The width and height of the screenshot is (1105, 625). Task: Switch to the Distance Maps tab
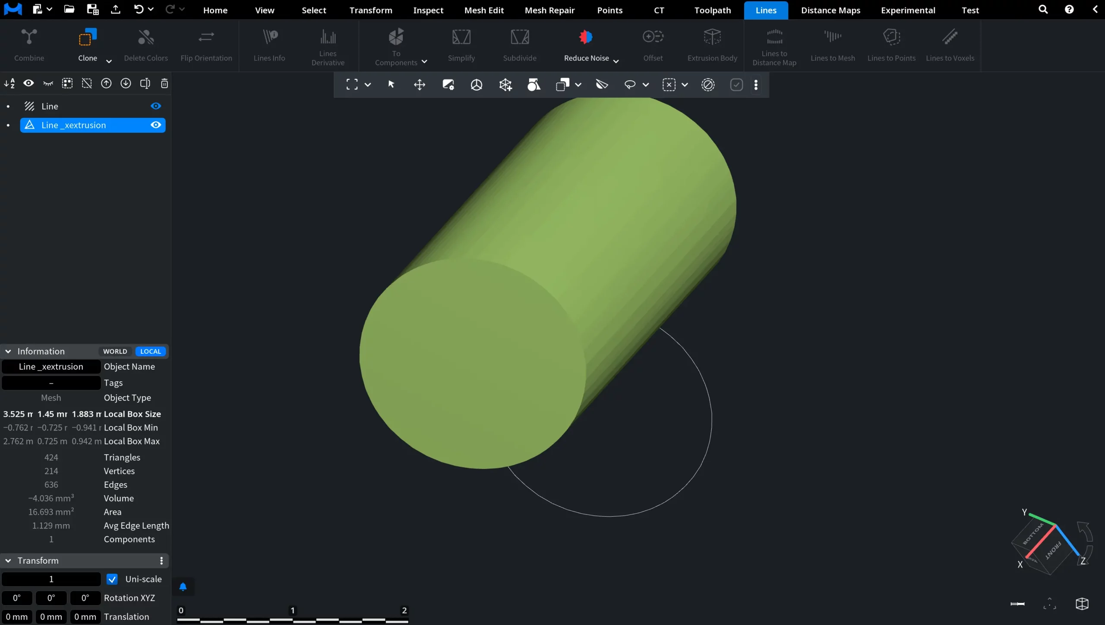[x=830, y=10]
